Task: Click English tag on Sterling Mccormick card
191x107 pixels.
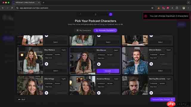Action: pos(169,79)
